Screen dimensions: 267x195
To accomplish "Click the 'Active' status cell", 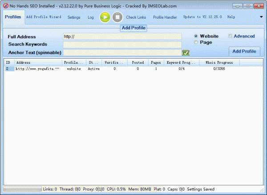I will click(x=94, y=69).
